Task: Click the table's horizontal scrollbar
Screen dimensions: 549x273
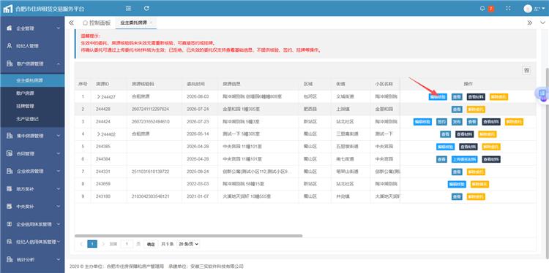Action: tap(188, 236)
